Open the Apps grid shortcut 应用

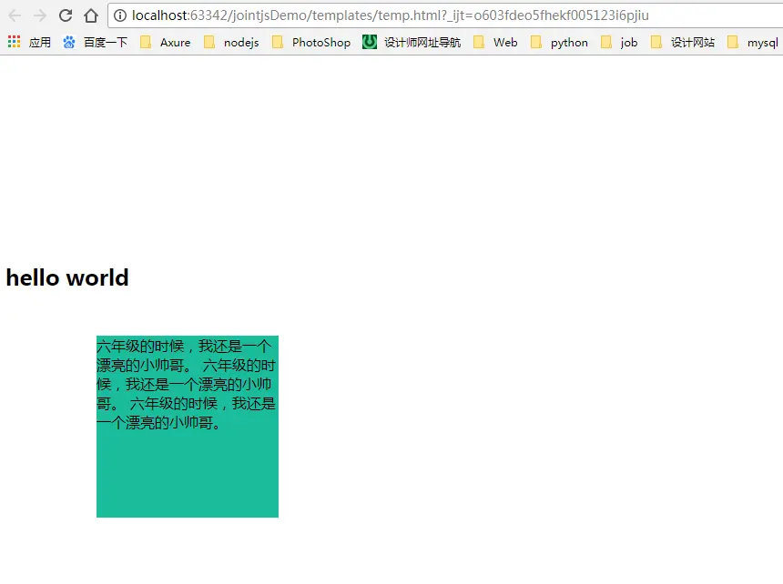pyautogui.click(x=29, y=43)
